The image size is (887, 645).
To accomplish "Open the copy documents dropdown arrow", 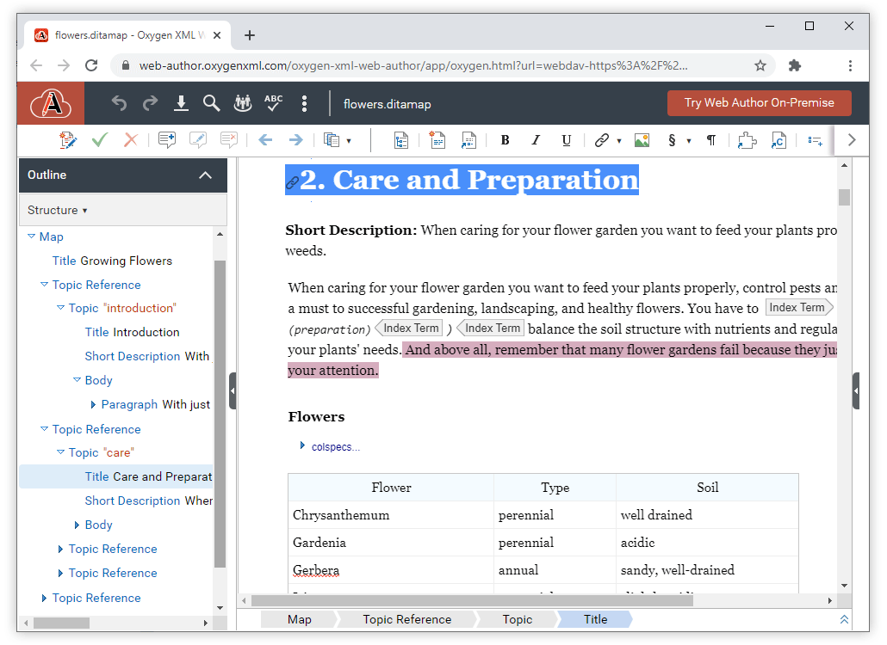I will pyautogui.click(x=349, y=141).
